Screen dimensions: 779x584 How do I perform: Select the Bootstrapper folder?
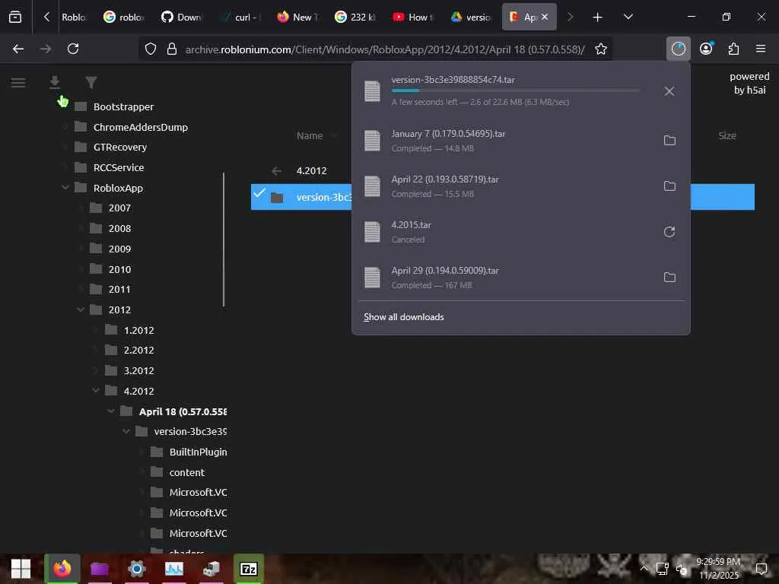coord(123,106)
